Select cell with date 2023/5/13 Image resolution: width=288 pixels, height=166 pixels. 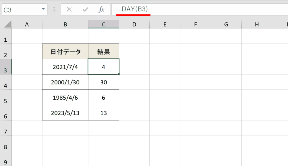(65, 113)
